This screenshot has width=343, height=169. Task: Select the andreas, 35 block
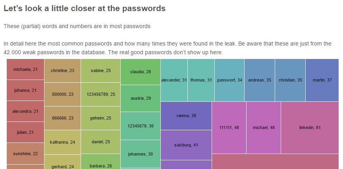click(x=260, y=80)
